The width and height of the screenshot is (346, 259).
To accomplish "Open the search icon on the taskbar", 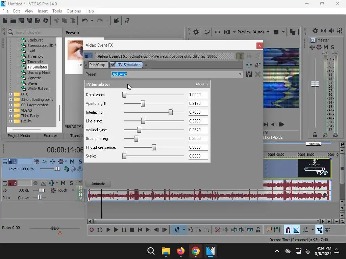I will coord(151,251).
